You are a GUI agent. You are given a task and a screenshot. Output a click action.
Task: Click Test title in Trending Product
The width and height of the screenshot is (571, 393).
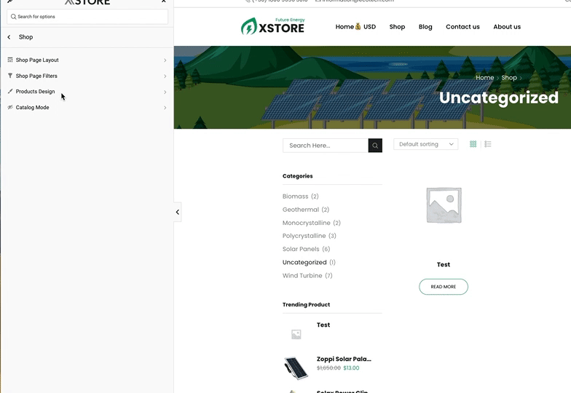point(323,325)
